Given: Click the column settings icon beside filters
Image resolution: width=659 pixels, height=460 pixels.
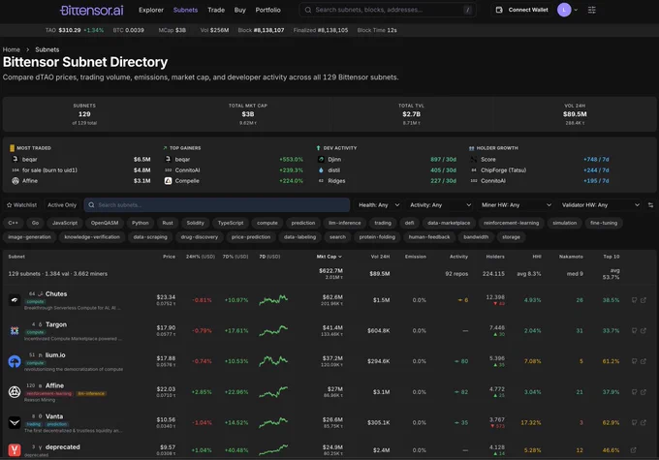Looking at the screenshot, I should [650, 205].
